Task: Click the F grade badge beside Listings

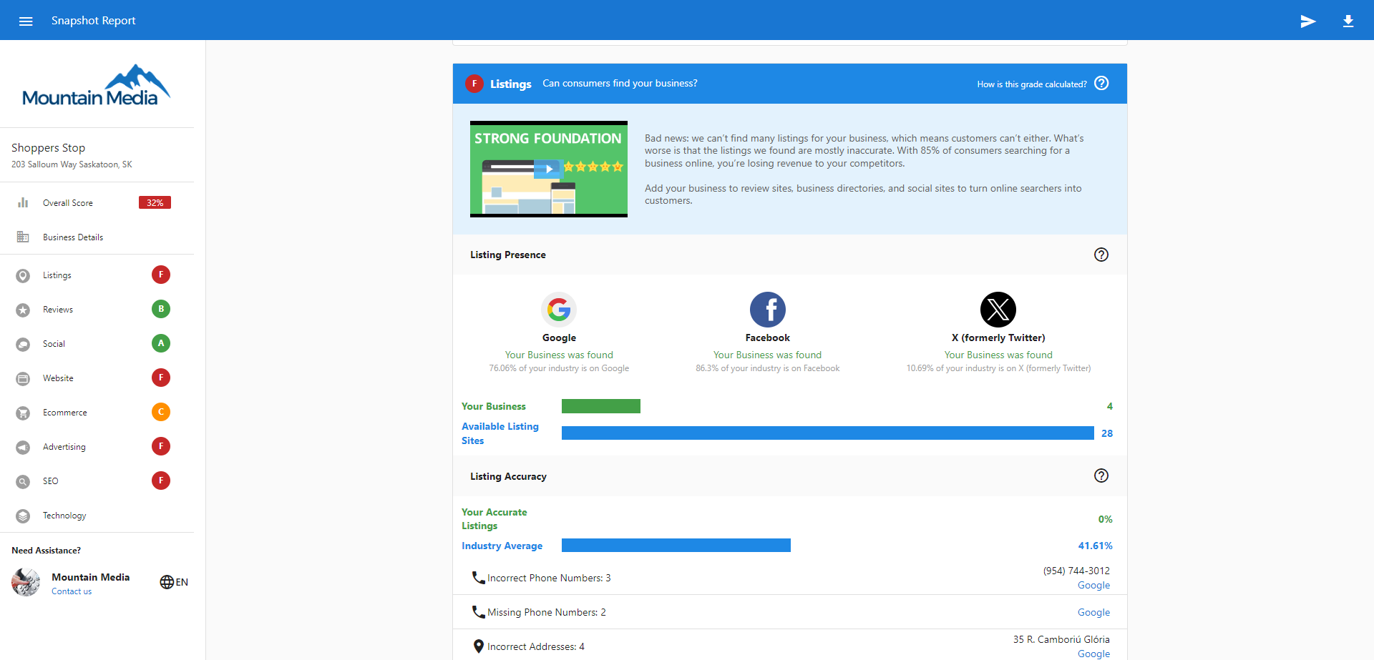Action: coord(161,275)
